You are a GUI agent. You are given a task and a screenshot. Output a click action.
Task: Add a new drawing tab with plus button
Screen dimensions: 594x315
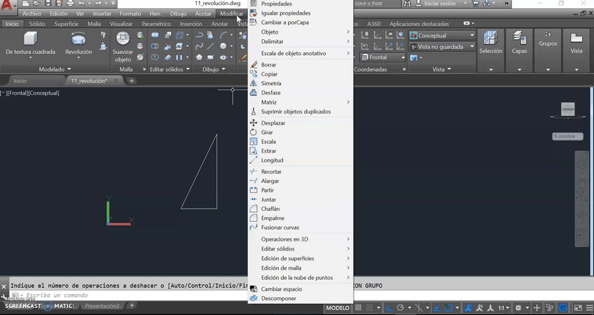[131, 81]
